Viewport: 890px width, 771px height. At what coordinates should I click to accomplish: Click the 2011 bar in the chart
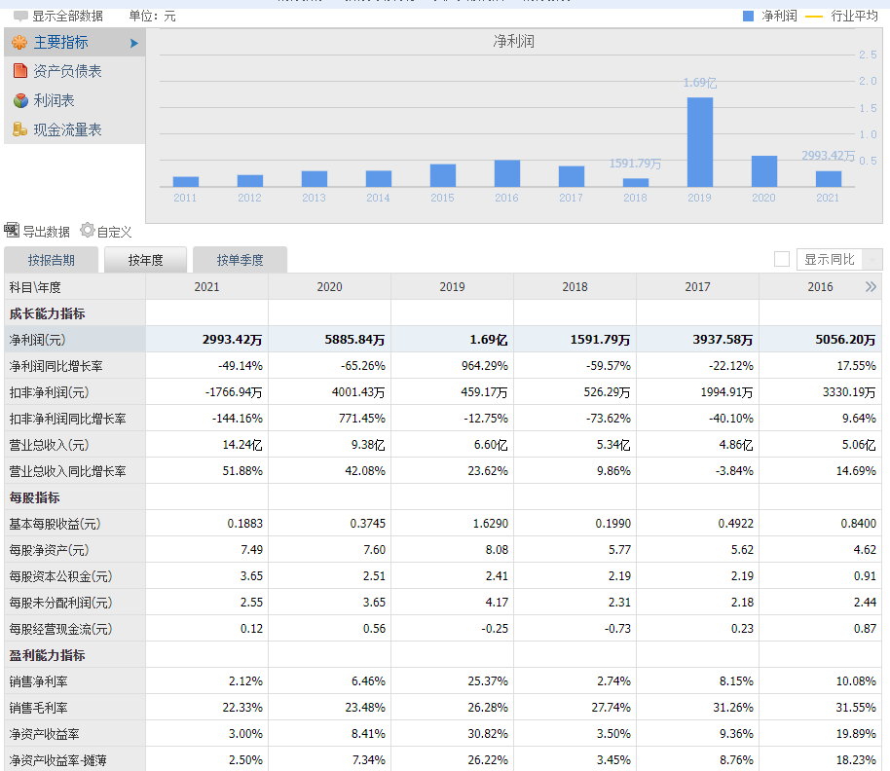tap(186, 181)
